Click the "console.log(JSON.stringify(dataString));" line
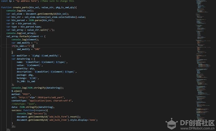Image resolution: width=216 pixels, height=131 pixels. point(38,88)
